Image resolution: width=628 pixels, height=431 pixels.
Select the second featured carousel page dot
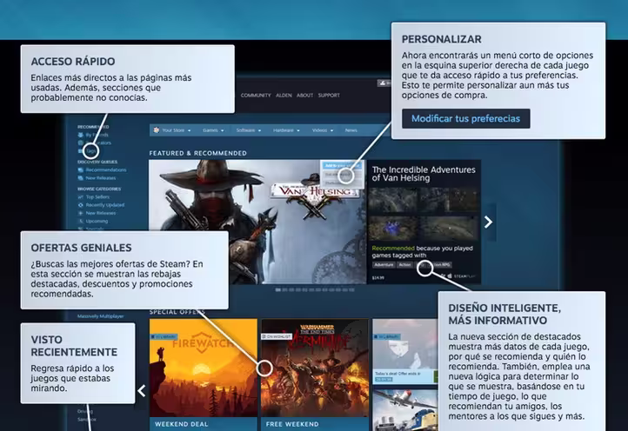(284, 289)
